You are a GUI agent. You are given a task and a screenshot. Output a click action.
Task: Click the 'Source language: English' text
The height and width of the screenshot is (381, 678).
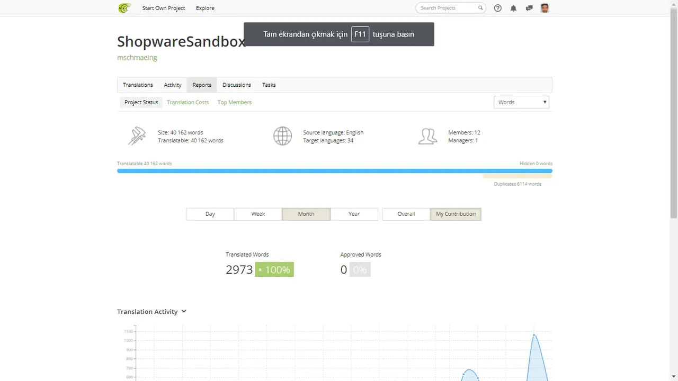(x=333, y=132)
